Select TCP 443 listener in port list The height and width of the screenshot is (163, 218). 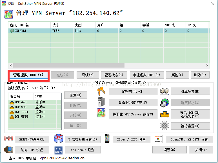(20, 102)
